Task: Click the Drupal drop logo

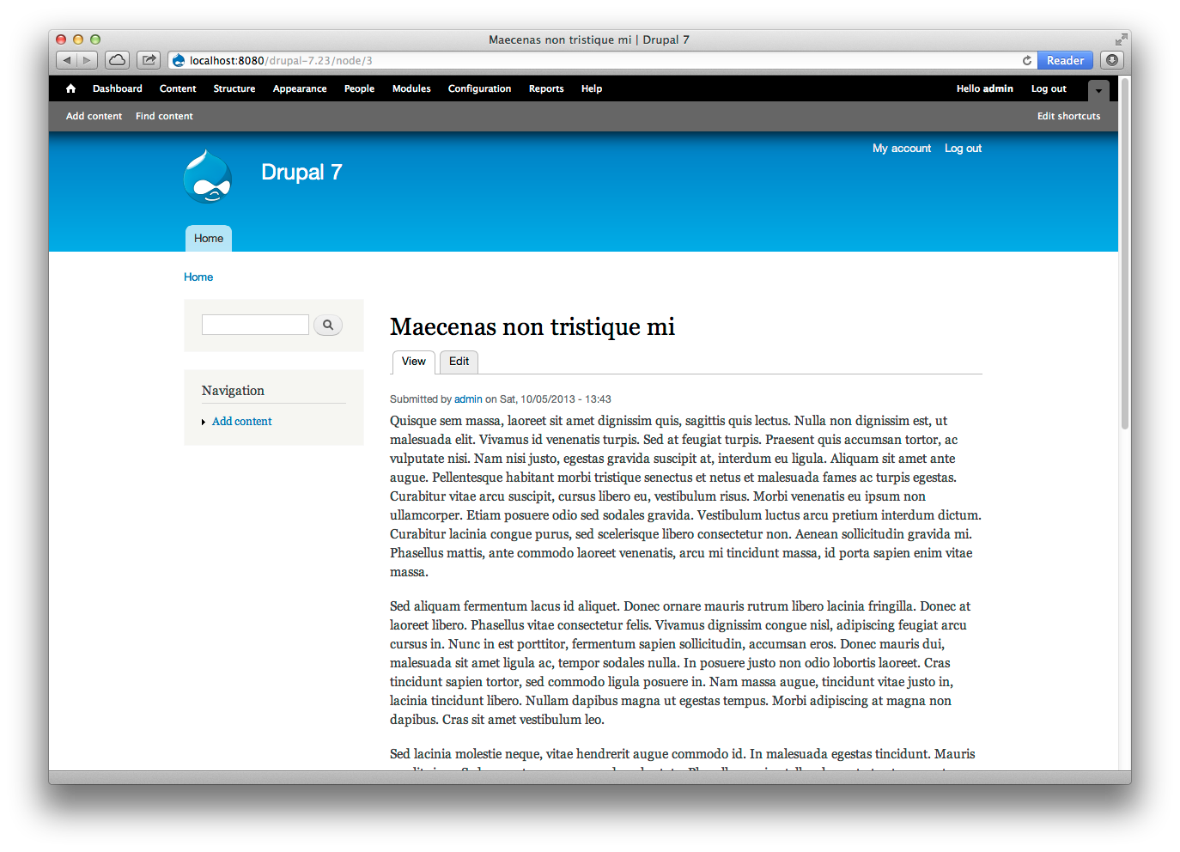Action: (207, 177)
